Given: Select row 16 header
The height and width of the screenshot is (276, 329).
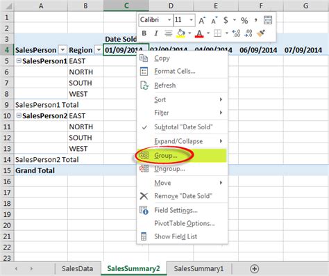Looking at the screenshot, I should [x=7, y=181].
